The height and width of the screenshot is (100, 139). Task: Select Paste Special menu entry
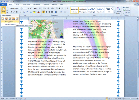[x=10, y=22]
